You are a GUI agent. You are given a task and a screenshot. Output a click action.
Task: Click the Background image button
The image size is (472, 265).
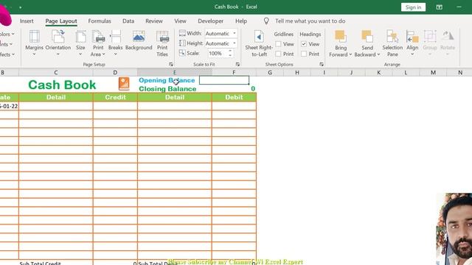click(139, 40)
